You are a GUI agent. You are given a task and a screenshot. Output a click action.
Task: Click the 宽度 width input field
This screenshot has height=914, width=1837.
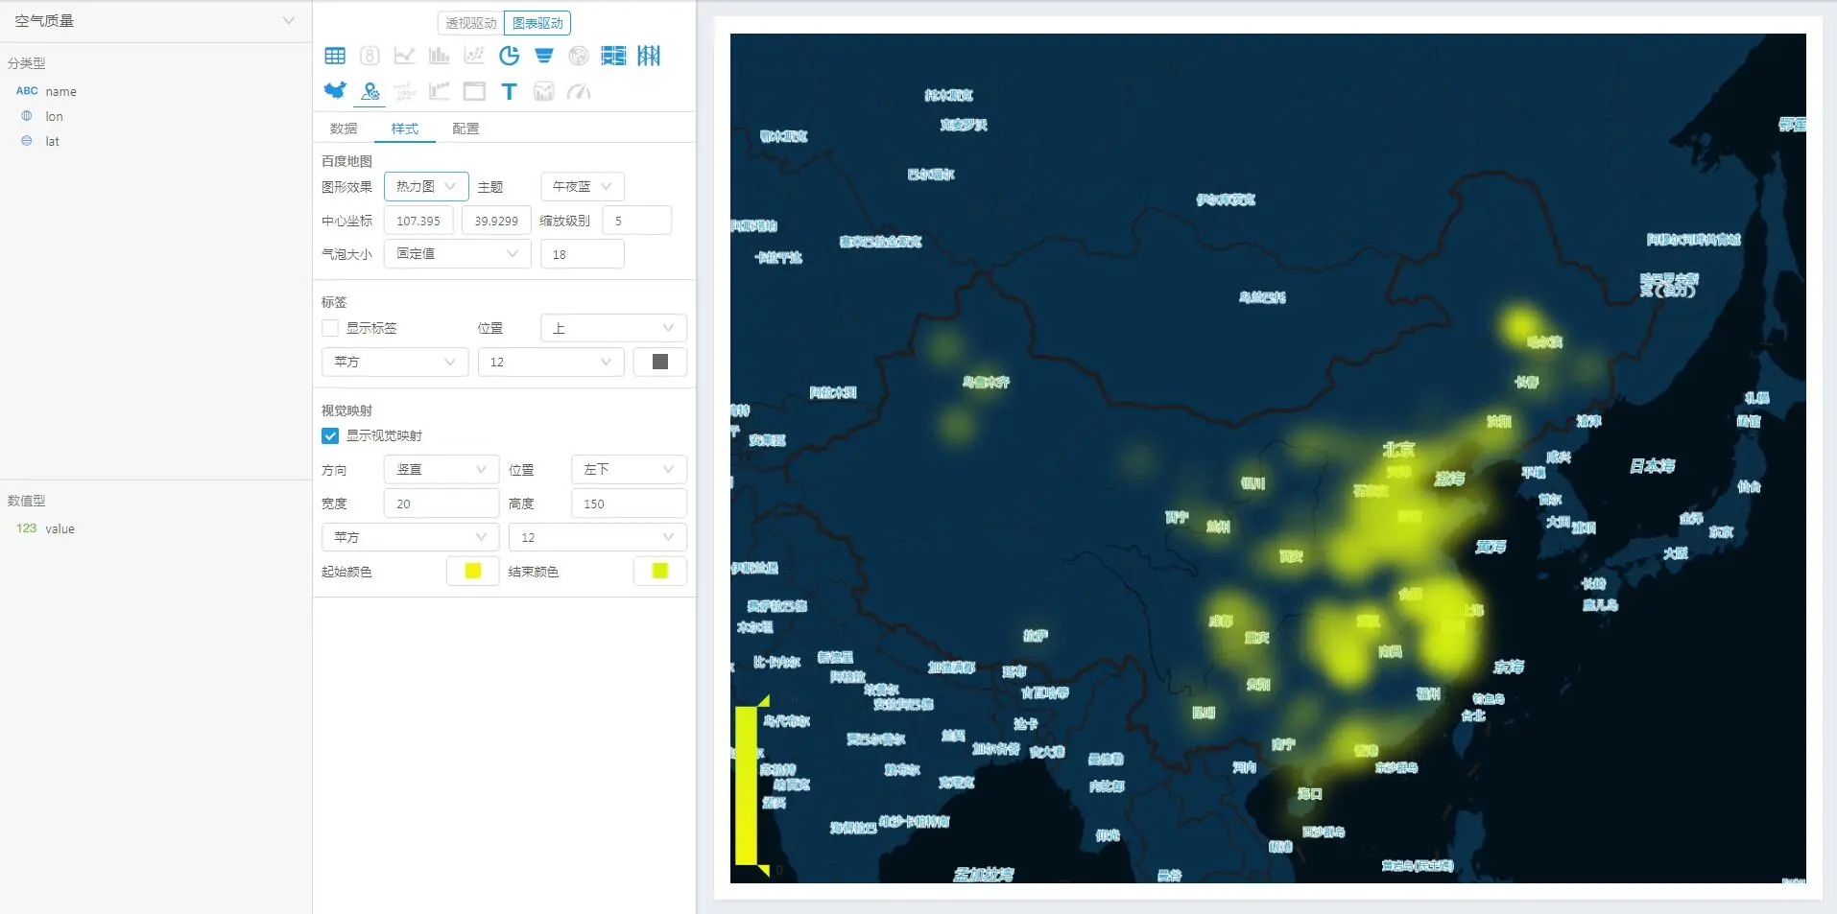tap(441, 504)
